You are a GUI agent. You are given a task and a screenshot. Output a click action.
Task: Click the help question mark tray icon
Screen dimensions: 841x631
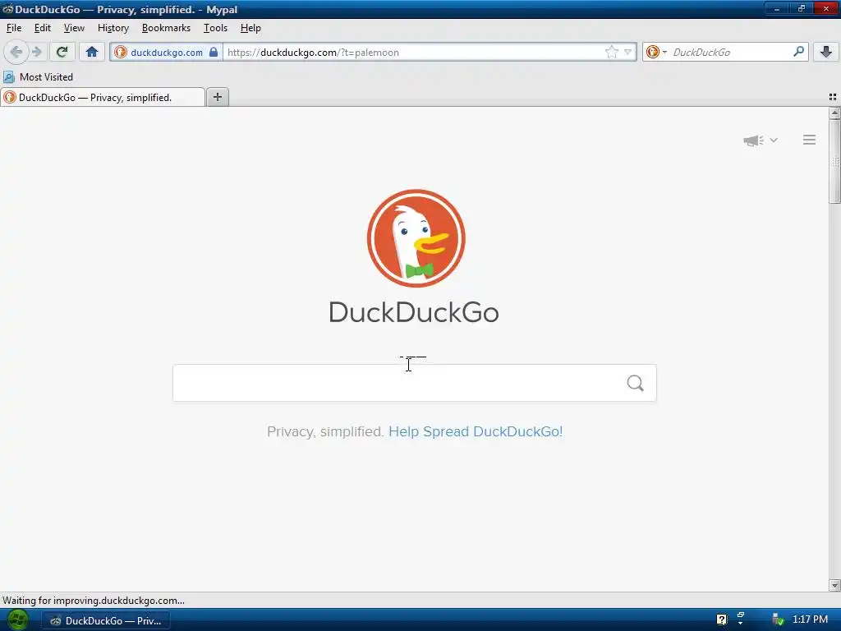tap(721, 619)
